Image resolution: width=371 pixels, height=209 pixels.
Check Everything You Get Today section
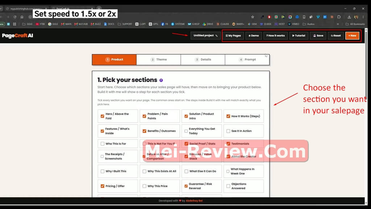coord(186,131)
